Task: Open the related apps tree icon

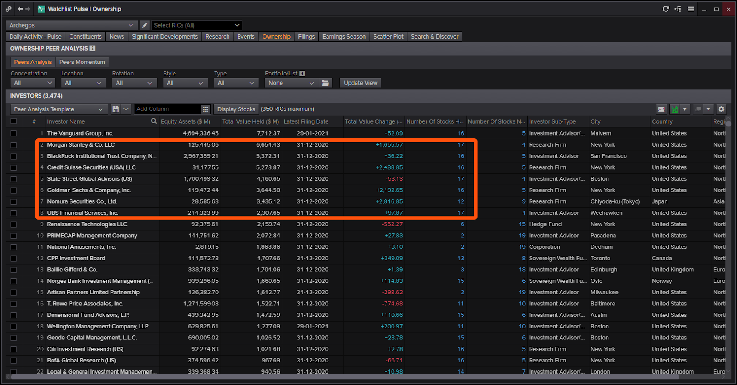Action: coord(678,9)
